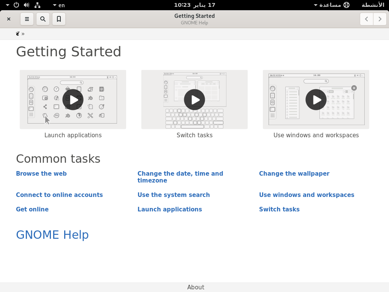Viewport: 389px width, 292px height.
Task: Follow the large GNOME Help link
Action: click(x=52, y=235)
